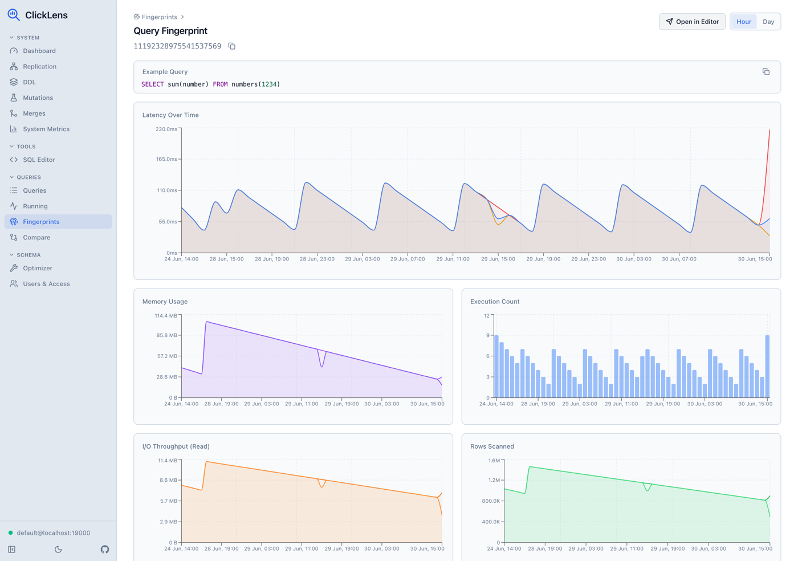The height and width of the screenshot is (561, 798).
Task: Collapse the sidebar with panel icon
Action: point(11,550)
